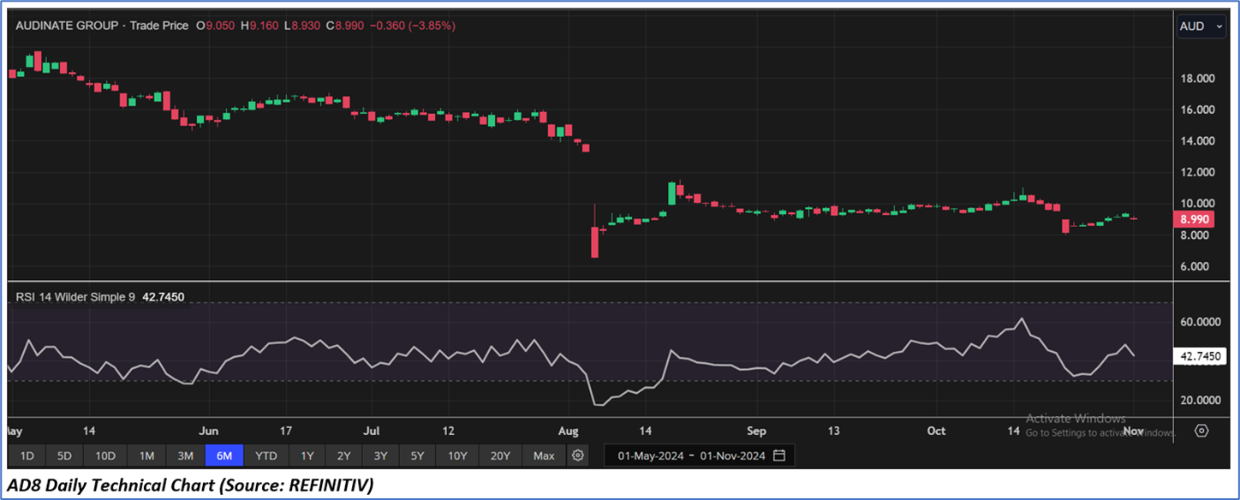This screenshot has height=500, width=1240.
Task: Select the Max time range
Action: tap(544, 455)
